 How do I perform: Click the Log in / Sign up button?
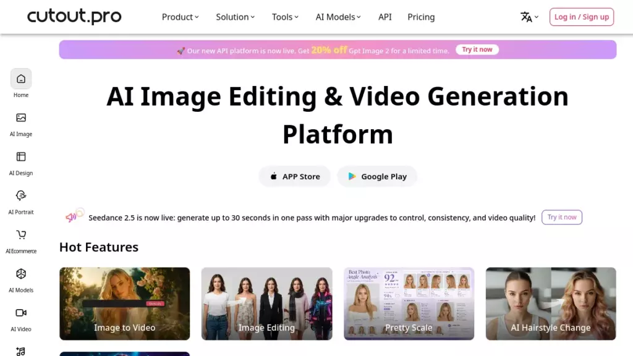[x=581, y=17]
